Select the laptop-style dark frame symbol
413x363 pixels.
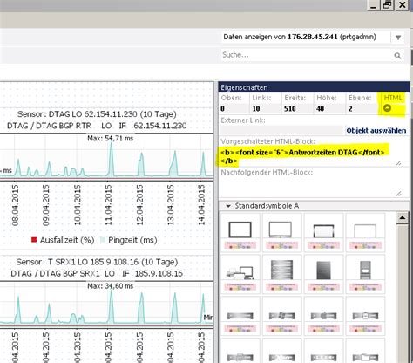click(x=323, y=231)
